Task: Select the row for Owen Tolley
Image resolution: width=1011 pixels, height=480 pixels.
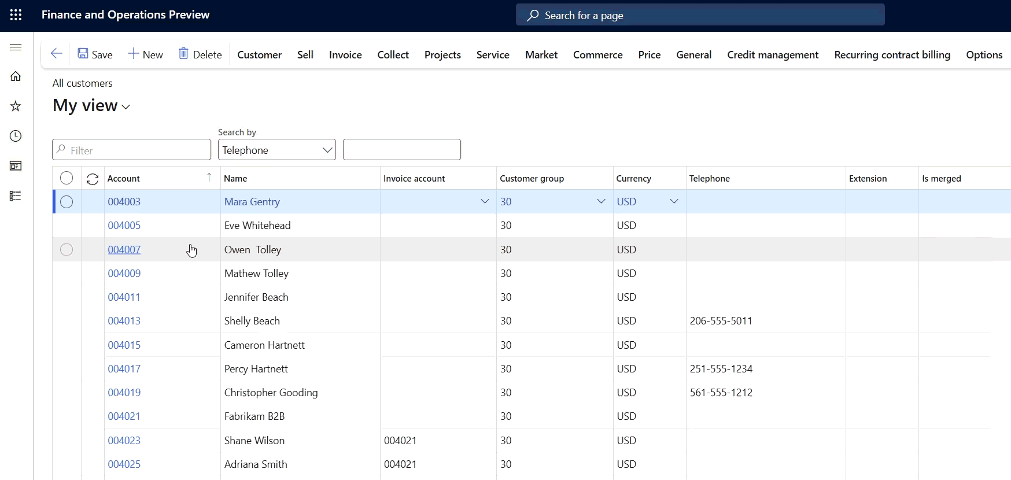Action: (67, 250)
